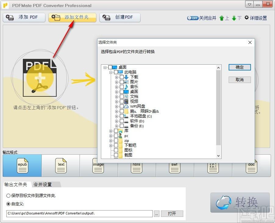Image resolution: width=275 pixels, height=223 pixels.
Task: Check the 文档 folder checkbox
Action: (x=122, y=97)
